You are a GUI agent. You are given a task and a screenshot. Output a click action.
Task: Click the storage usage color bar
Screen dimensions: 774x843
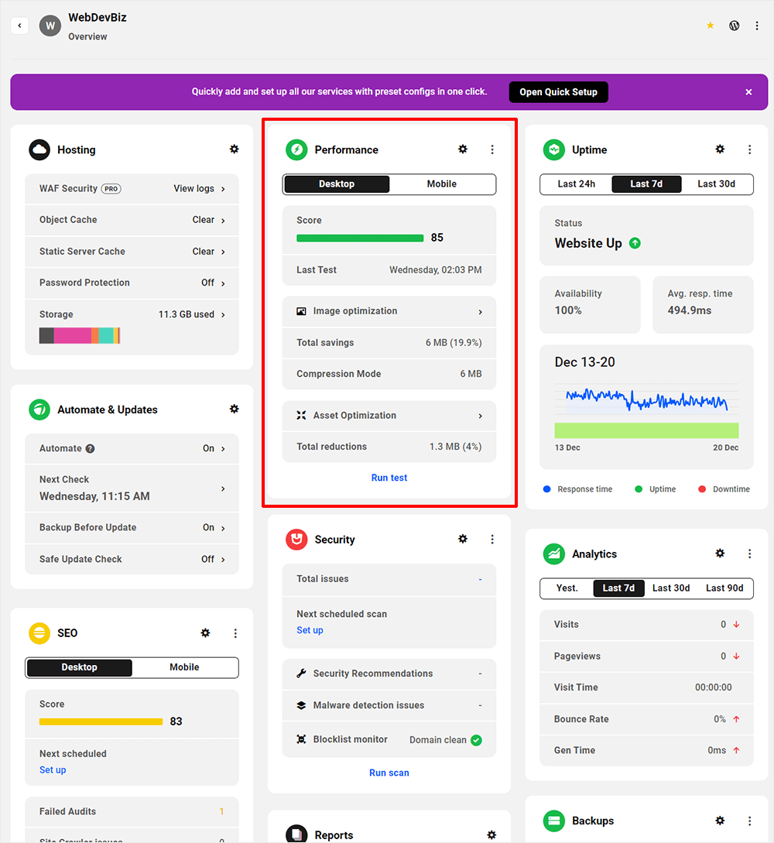pos(80,335)
